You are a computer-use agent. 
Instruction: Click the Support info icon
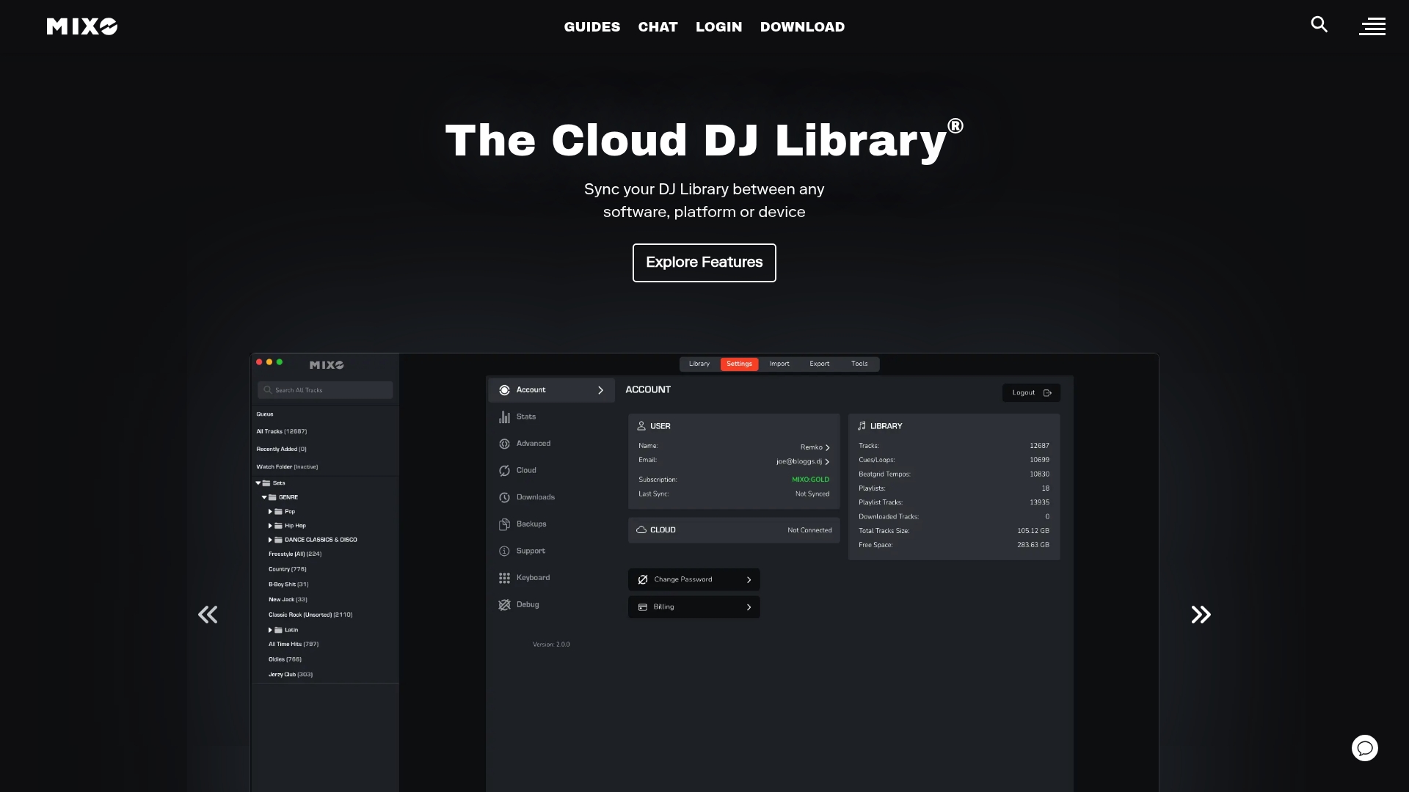point(505,551)
